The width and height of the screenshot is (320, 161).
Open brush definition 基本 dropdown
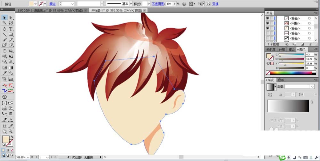[x=131, y=3]
